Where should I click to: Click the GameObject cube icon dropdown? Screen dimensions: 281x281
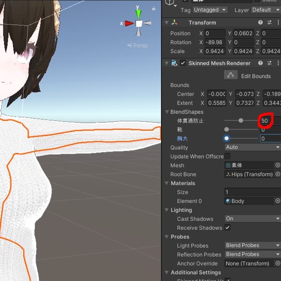pos(170,3)
